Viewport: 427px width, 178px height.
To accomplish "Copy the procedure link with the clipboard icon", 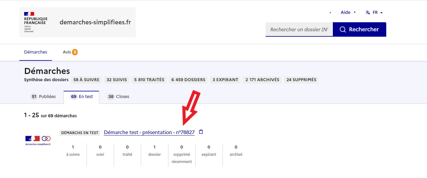I will [201, 132].
